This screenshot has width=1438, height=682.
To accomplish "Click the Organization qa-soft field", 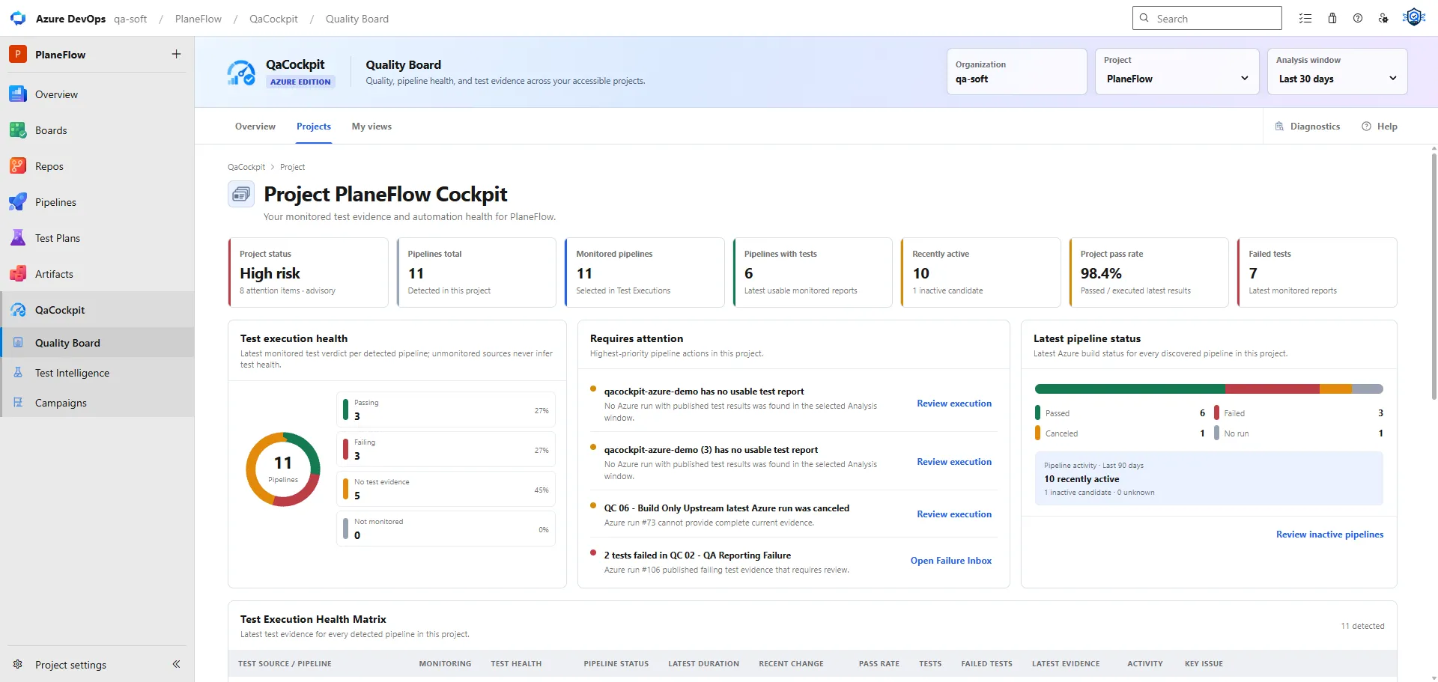I will click(x=1016, y=72).
